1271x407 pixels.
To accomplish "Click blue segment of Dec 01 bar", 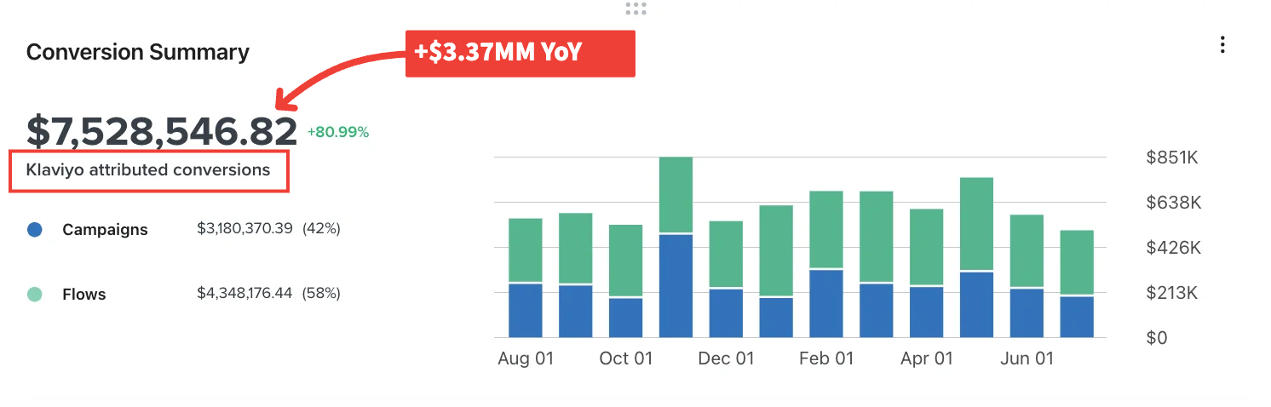I will (727, 313).
